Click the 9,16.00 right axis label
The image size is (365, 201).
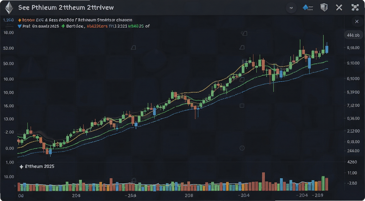coord(353,48)
